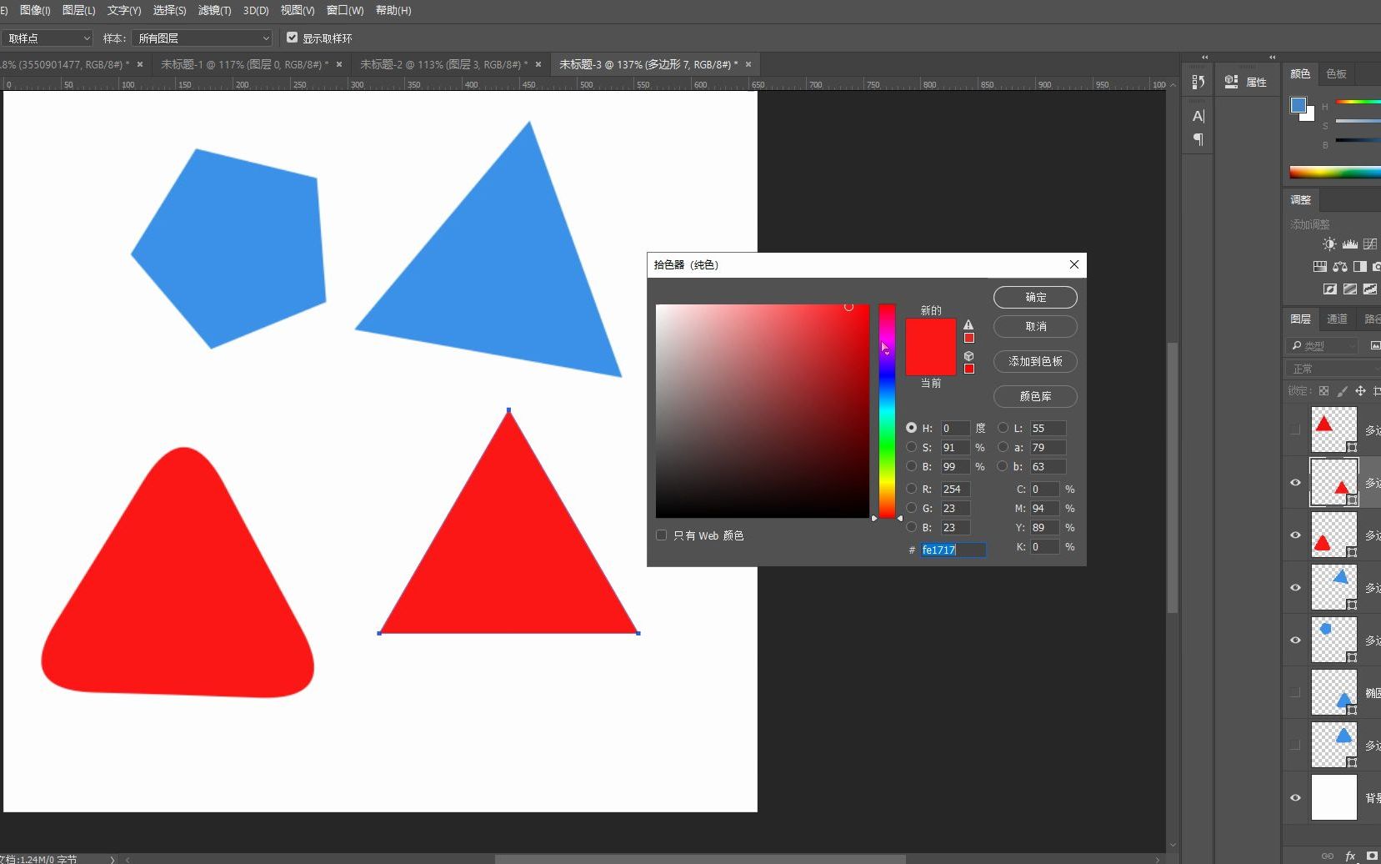Viewport: 1381px width, 864px height.
Task: Hide the selected red triangle layer
Action: click(1295, 482)
